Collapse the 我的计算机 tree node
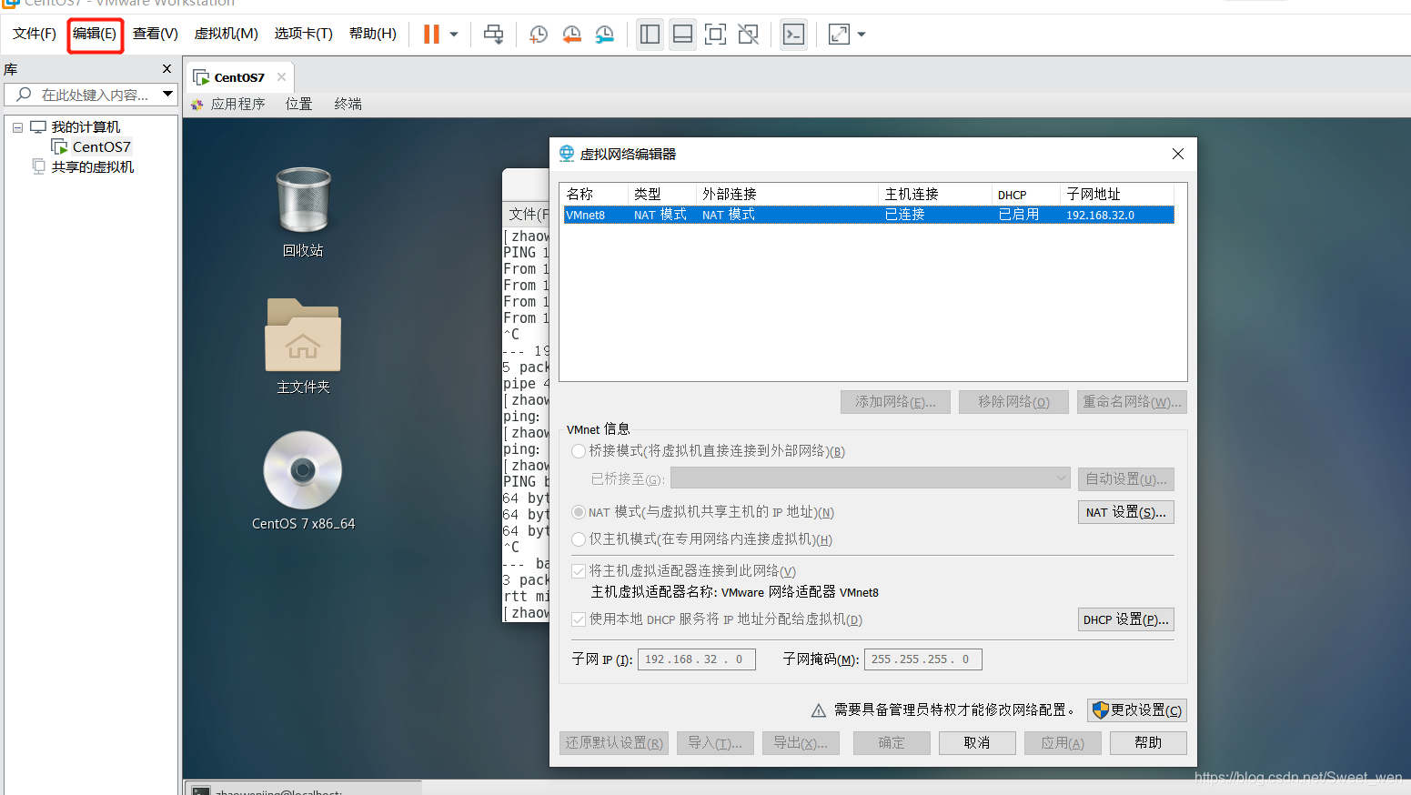The height and width of the screenshot is (795, 1411). [17, 127]
